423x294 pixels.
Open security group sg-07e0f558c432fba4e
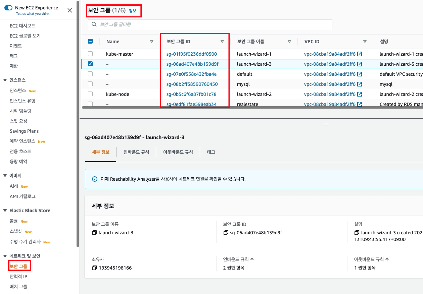[191, 74]
